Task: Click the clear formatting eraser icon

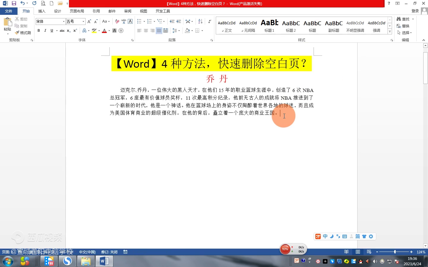Action: [x=117, y=21]
